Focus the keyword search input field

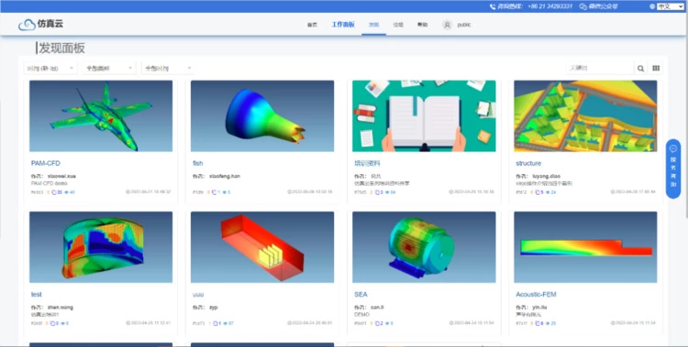point(600,69)
